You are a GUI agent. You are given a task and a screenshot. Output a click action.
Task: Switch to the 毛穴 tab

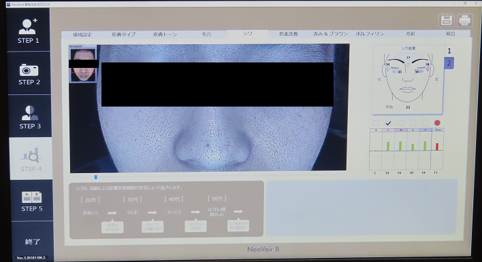[206, 34]
